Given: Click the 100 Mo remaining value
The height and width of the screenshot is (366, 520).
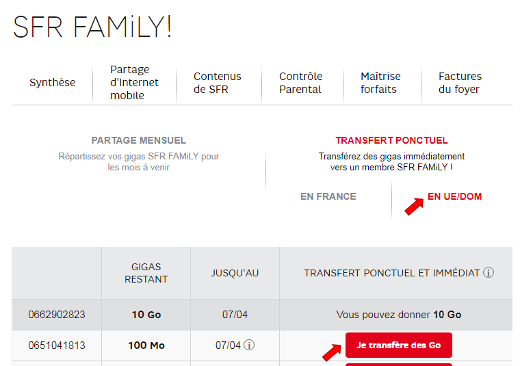Looking at the screenshot, I should (146, 345).
